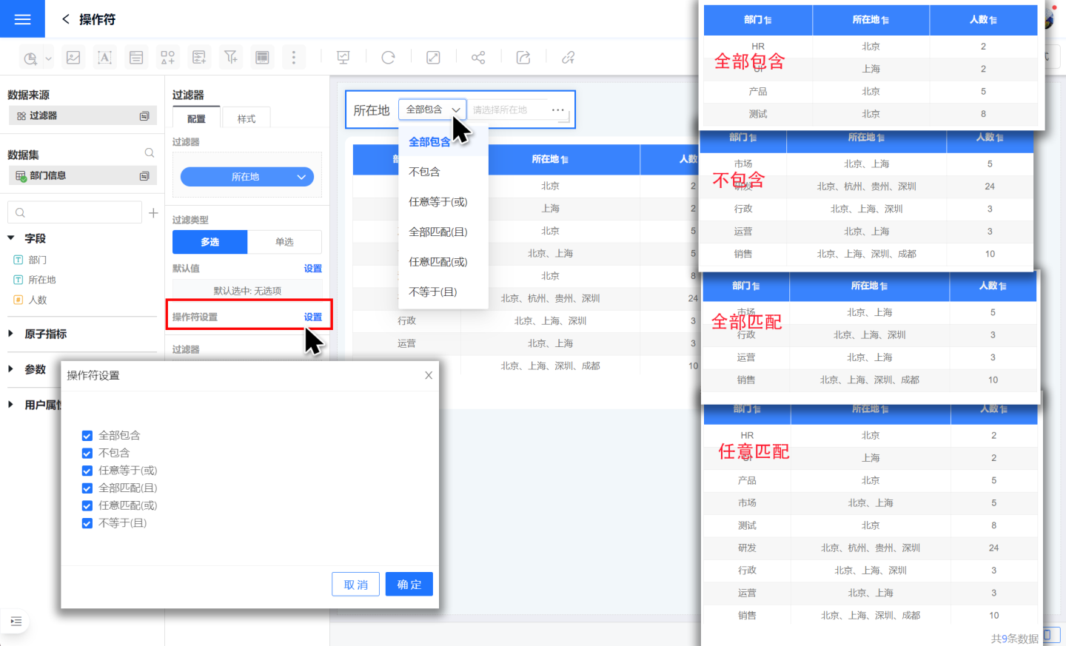Image resolution: width=1066 pixels, height=646 pixels.
Task: Uncheck the 全部包含 checkbox
Action: click(x=87, y=436)
